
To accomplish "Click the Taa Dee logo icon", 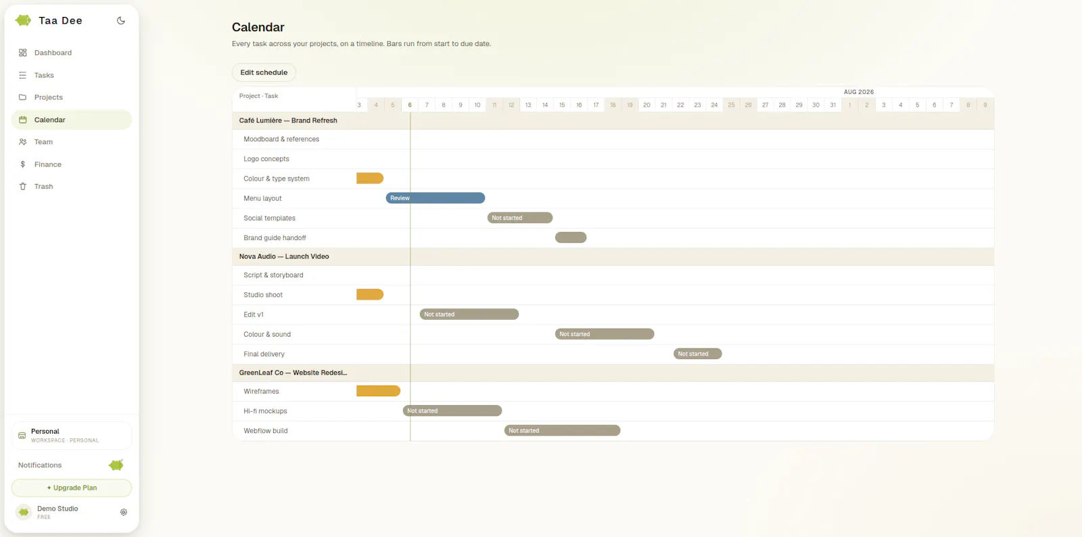I will pyautogui.click(x=23, y=20).
